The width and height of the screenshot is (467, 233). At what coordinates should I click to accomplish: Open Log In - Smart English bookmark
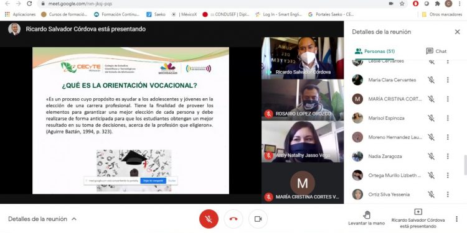click(279, 14)
